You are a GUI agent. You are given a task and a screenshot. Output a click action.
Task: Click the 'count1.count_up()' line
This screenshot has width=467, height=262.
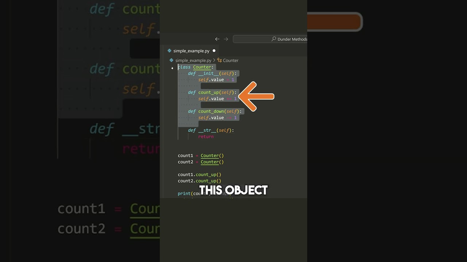pos(200,175)
